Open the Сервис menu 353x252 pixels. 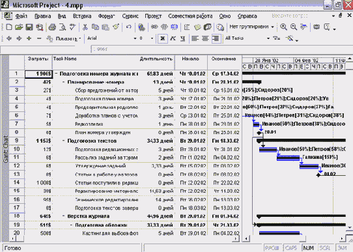[x=130, y=16]
